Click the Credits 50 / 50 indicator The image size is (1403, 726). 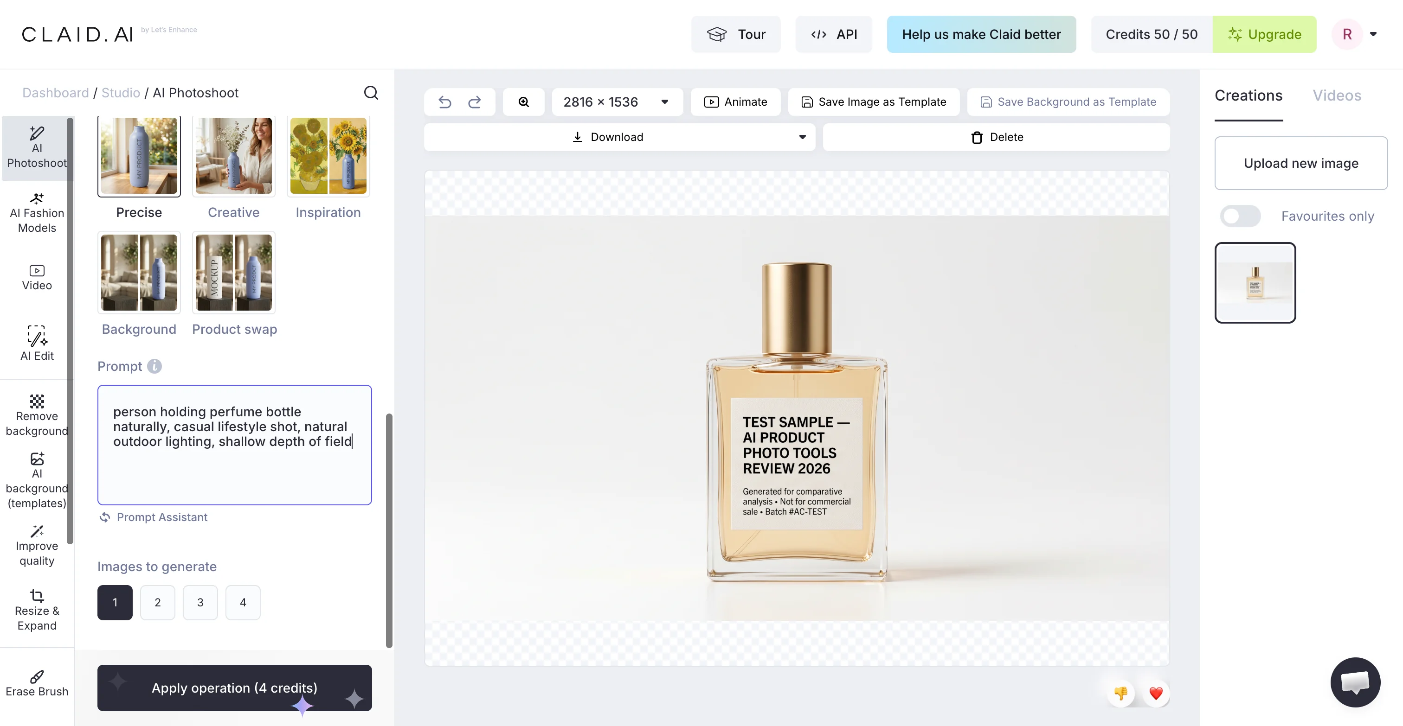point(1152,34)
